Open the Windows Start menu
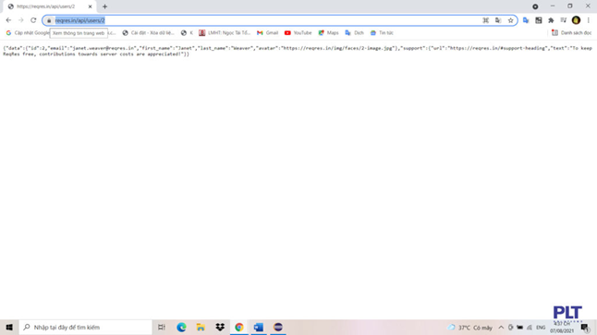 coord(9,327)
